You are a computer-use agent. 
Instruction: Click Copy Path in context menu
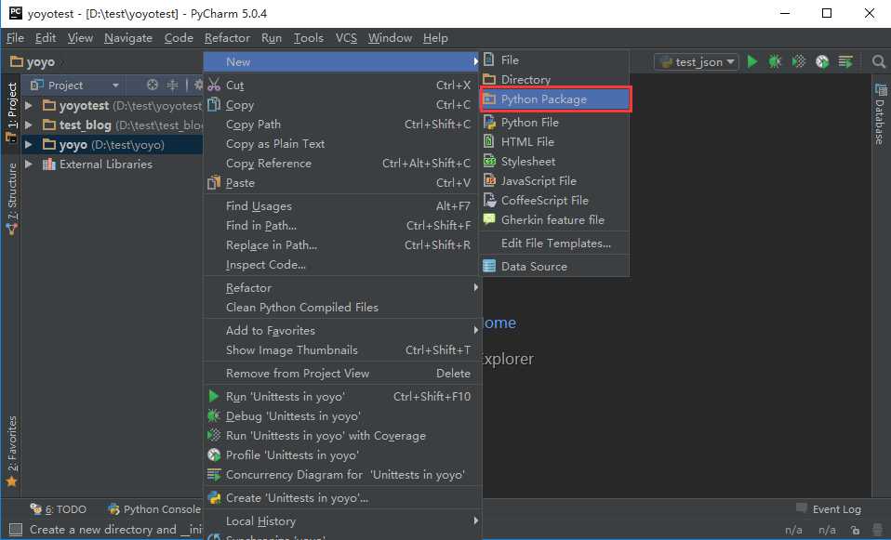(342, 124)
